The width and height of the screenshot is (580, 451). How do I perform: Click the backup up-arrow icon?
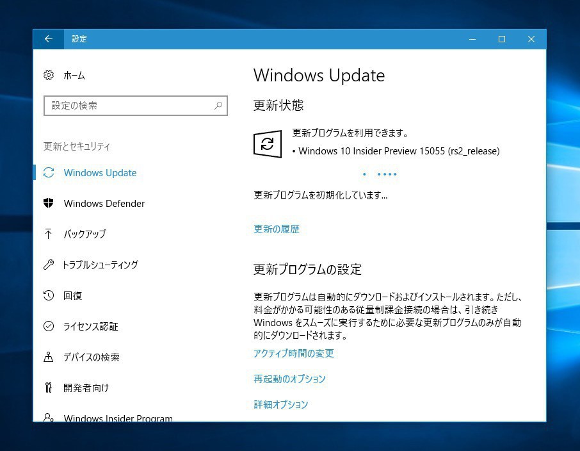pos(49,234)
